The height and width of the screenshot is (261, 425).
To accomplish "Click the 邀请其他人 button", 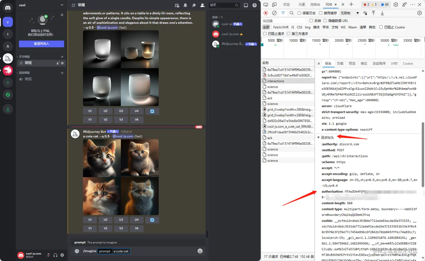I will [41, 44].
